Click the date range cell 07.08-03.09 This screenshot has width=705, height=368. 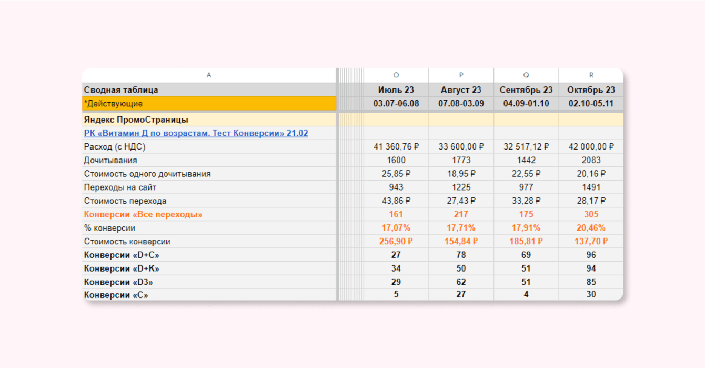coord(461,104)
